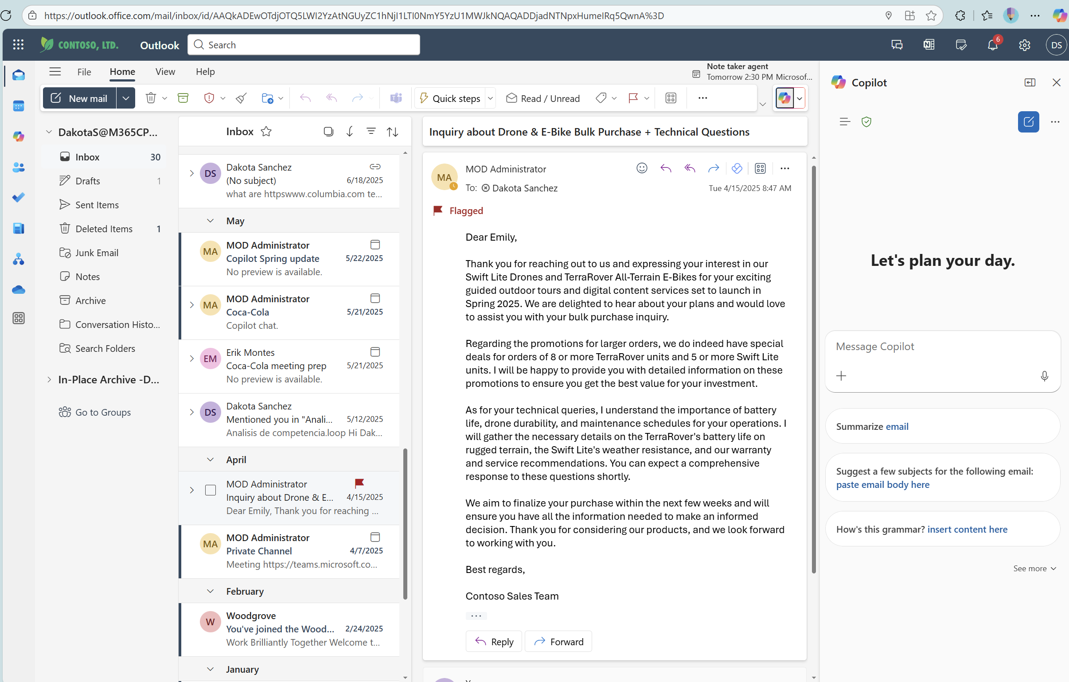Toggle Read / Unread on the message

(542, 98)
